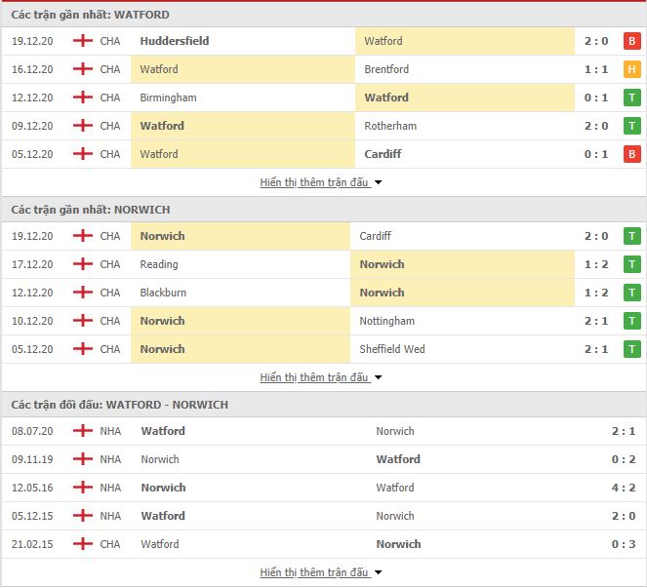Click the green T badge for Birmingham-Watford
Viewport: 647px width, 588px height.
pyautogui.click(x=631, y=98)
